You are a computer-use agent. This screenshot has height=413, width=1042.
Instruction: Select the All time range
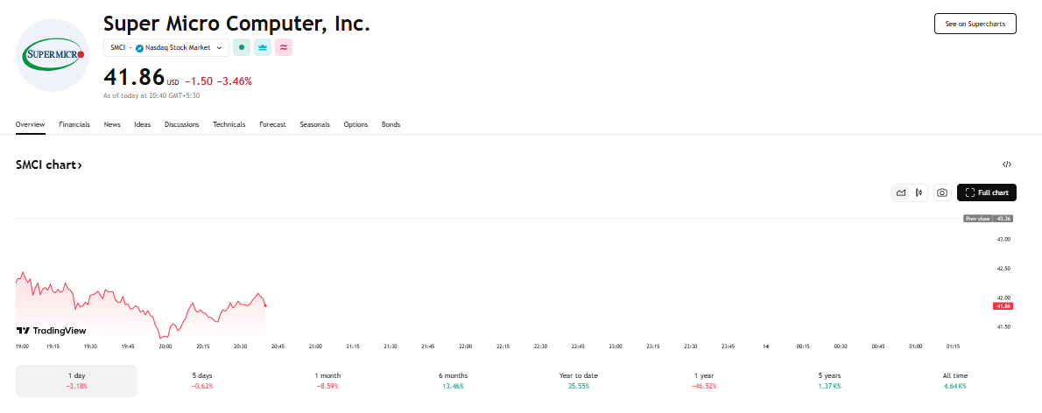pos(955,381)
